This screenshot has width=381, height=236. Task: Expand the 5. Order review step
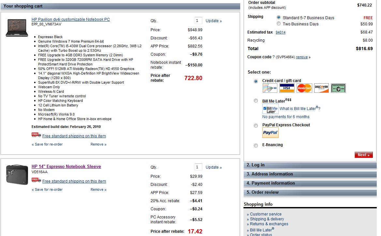tap(310, 192)
